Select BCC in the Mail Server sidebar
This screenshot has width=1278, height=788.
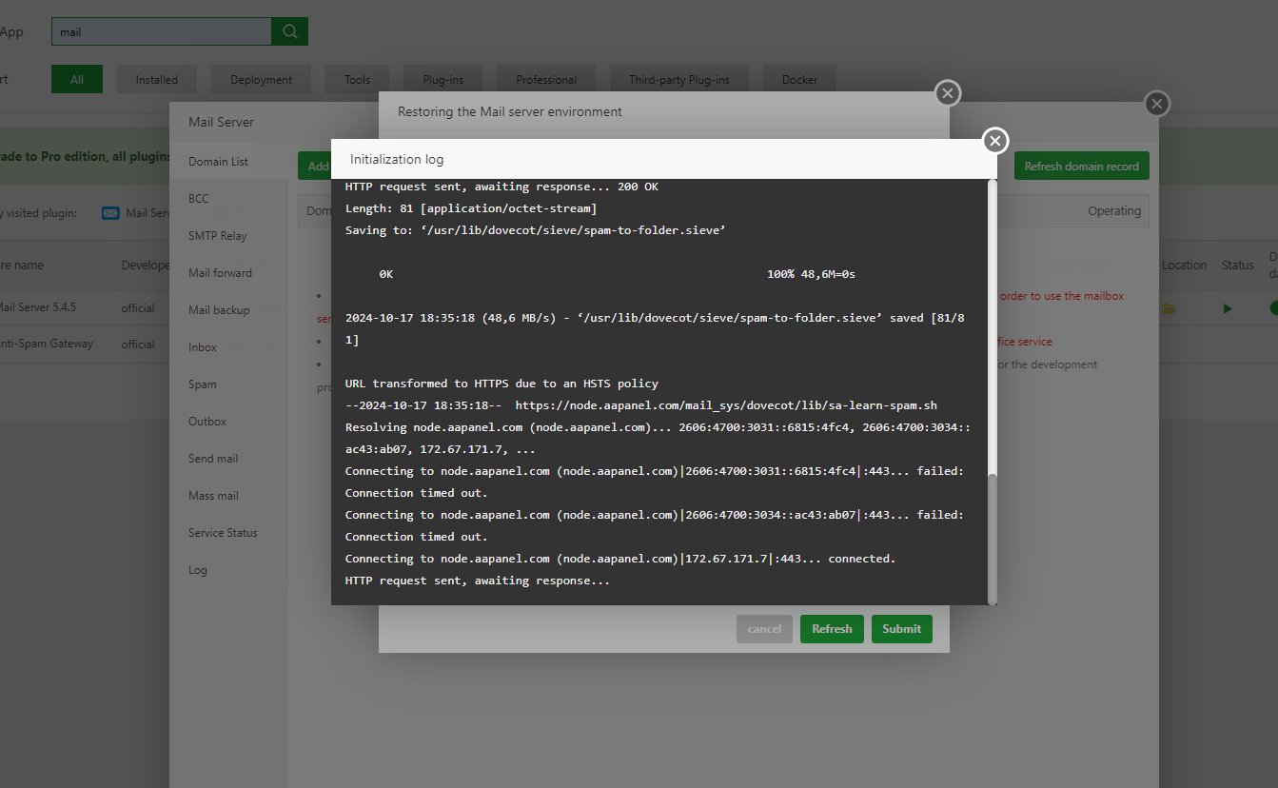[228, 199]
